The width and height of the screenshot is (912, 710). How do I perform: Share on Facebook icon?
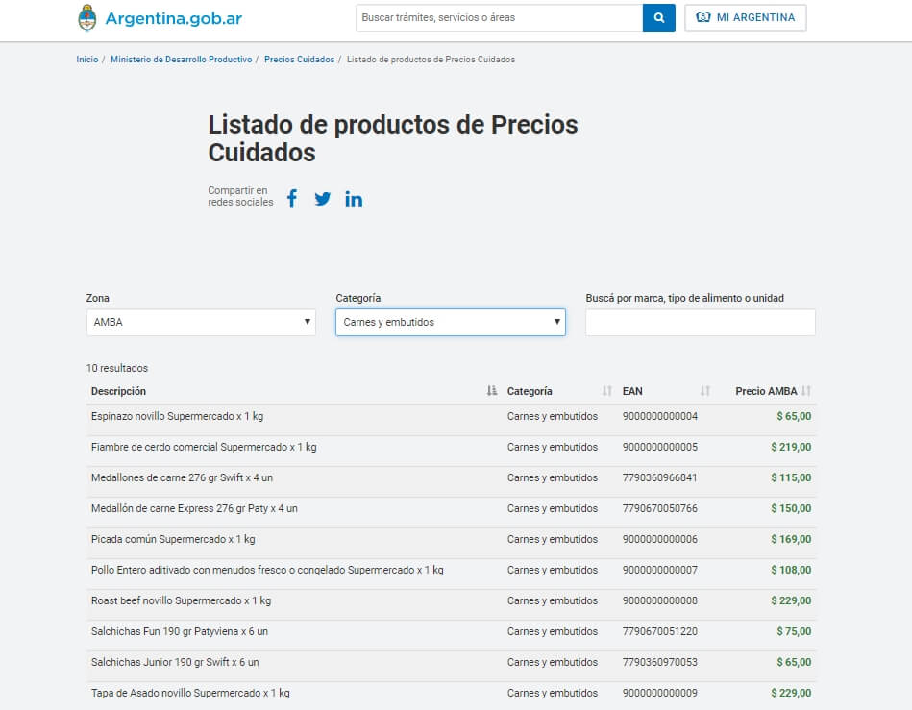(292, 198)
